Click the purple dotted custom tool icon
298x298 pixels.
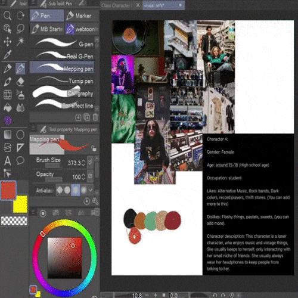pyautogui.click(x=8, y=120)
